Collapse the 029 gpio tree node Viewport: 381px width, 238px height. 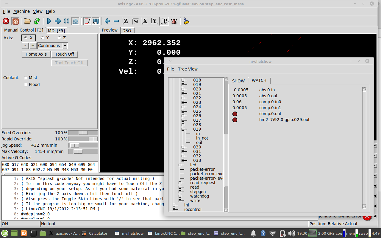183,129
